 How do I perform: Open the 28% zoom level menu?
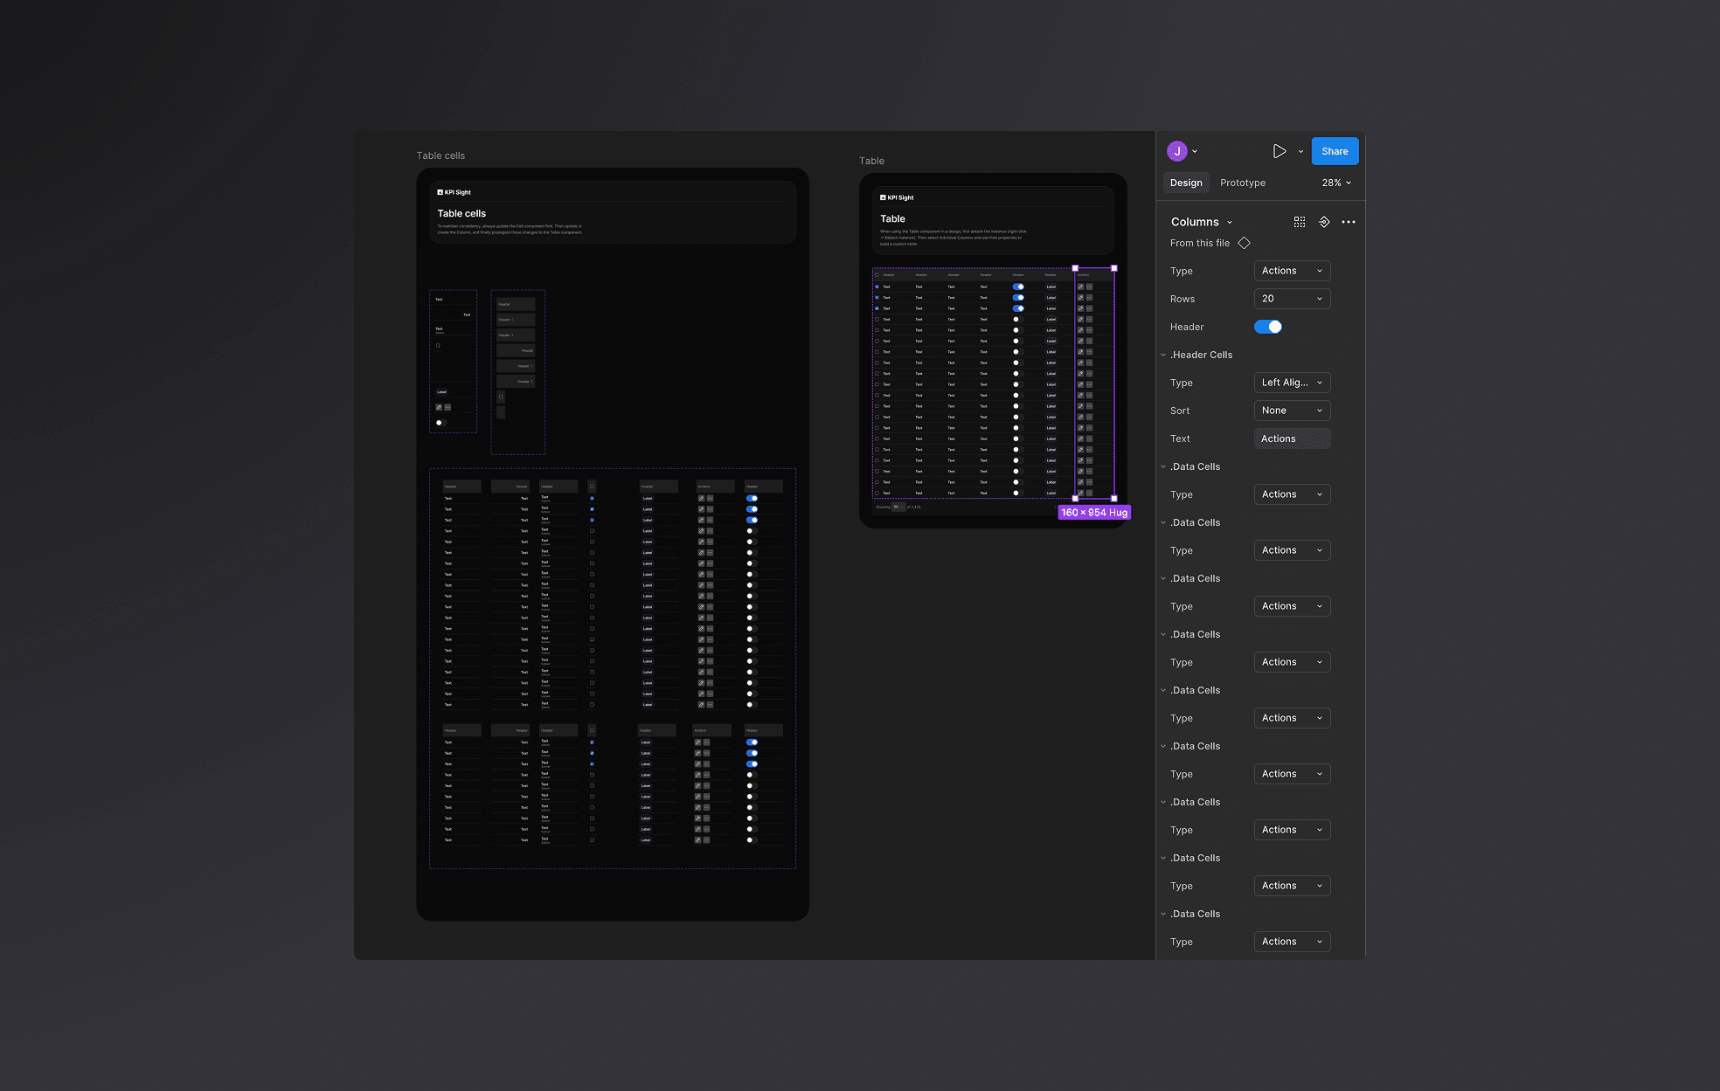(1336, 183)
